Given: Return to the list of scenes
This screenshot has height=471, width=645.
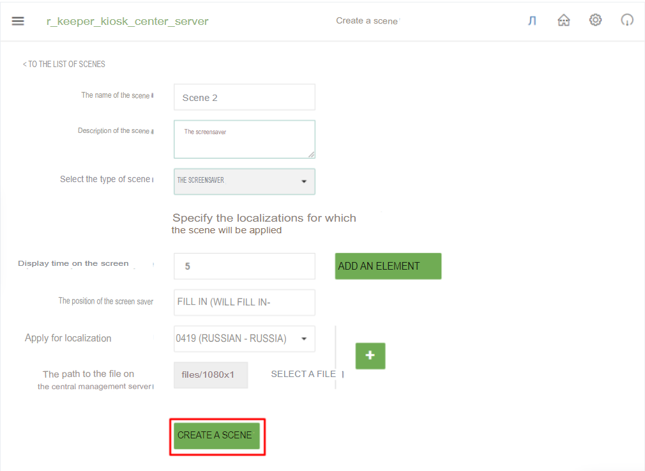Looking at the screenshot, I should 64,64.
